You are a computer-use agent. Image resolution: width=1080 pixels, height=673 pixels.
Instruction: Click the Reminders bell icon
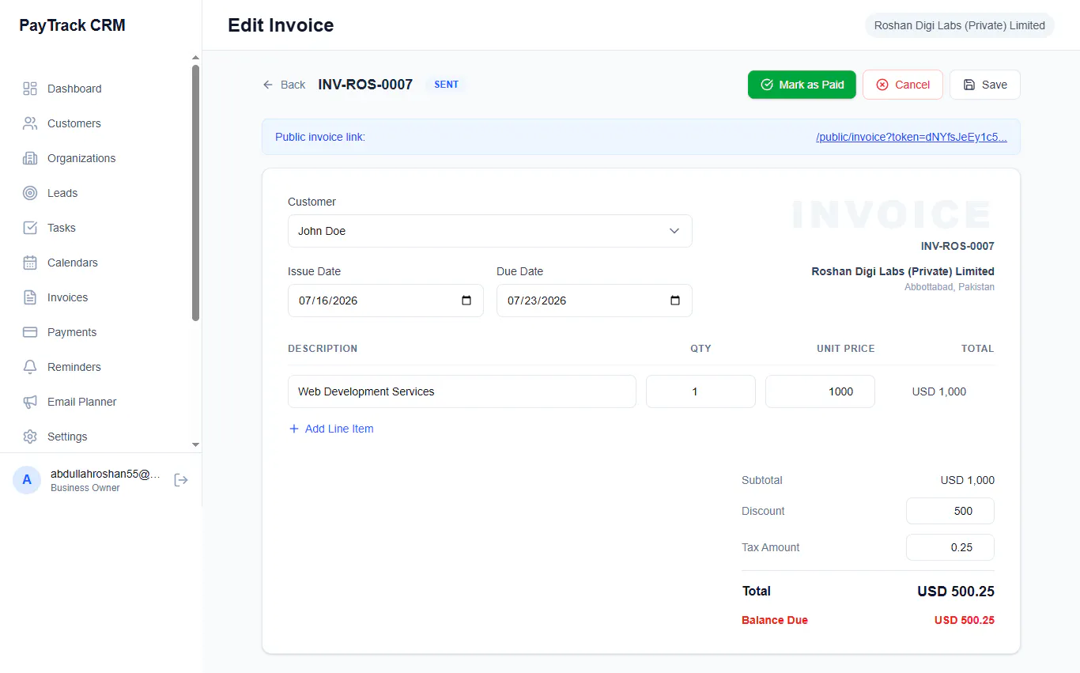(x=30, y=367)
